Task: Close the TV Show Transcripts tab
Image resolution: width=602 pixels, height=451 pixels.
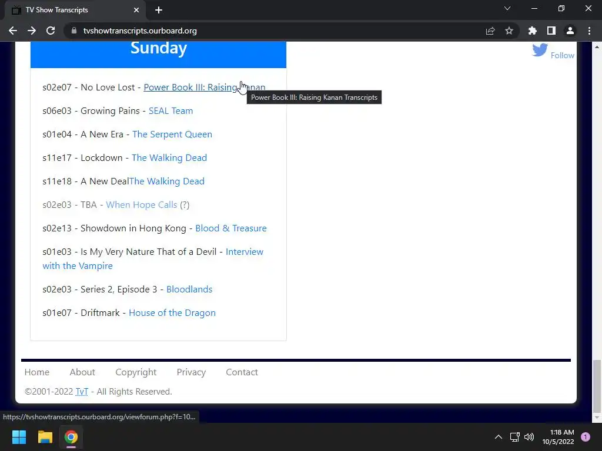Action: click(x=136, y=10)
